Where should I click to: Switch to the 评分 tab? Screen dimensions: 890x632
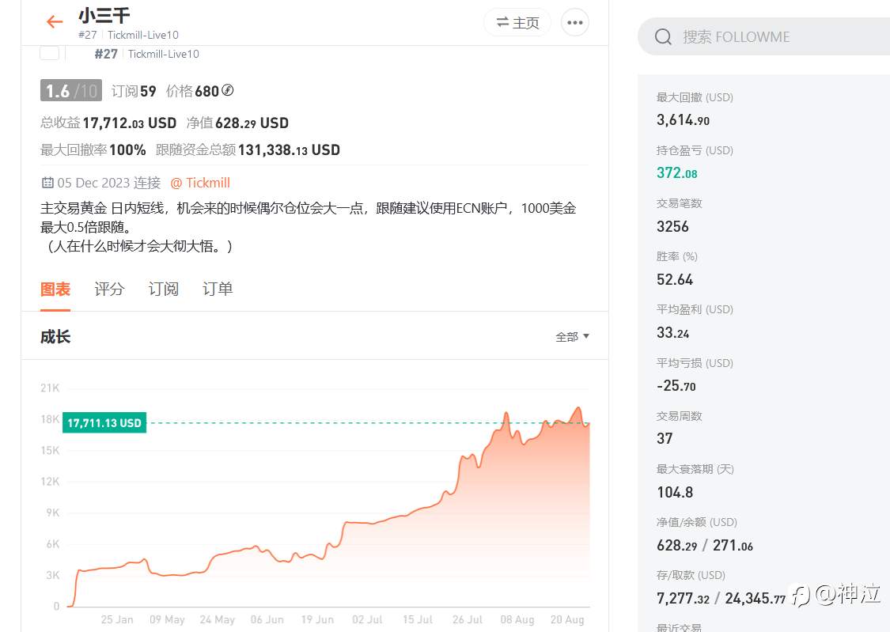(109, 290)
